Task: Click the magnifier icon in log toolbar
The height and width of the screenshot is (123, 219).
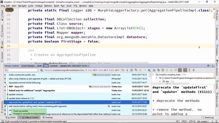Action: [x=136, y=70]
